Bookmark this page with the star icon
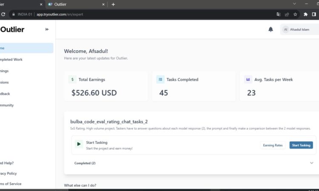 coord(295,14)
